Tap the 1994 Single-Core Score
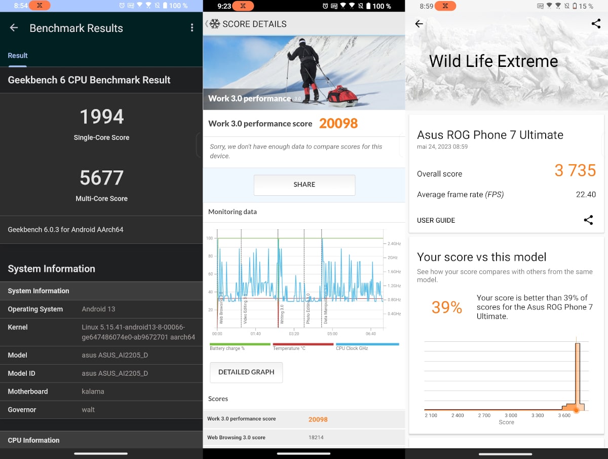 pos(101,117)
